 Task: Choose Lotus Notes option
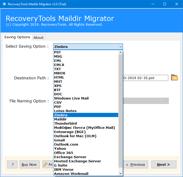coord(86,111)
